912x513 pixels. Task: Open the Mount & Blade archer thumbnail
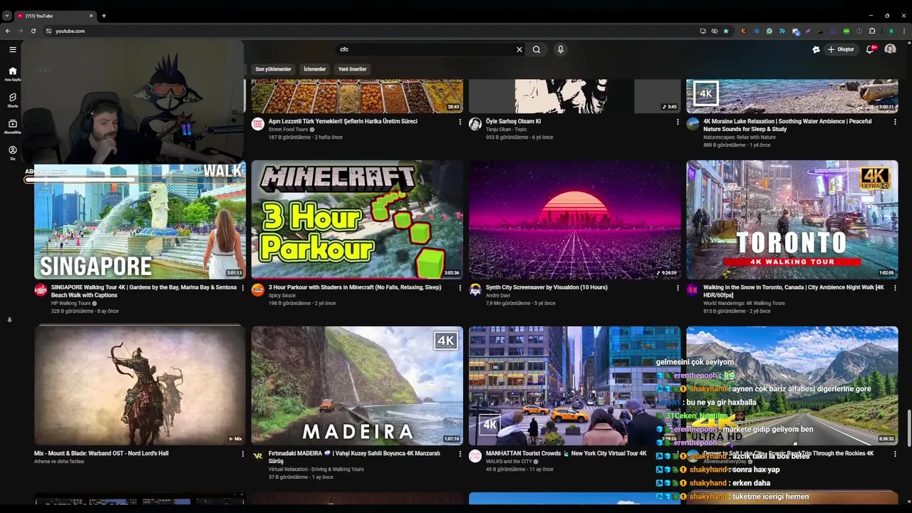pyautogui.click(x=140, y=385)
